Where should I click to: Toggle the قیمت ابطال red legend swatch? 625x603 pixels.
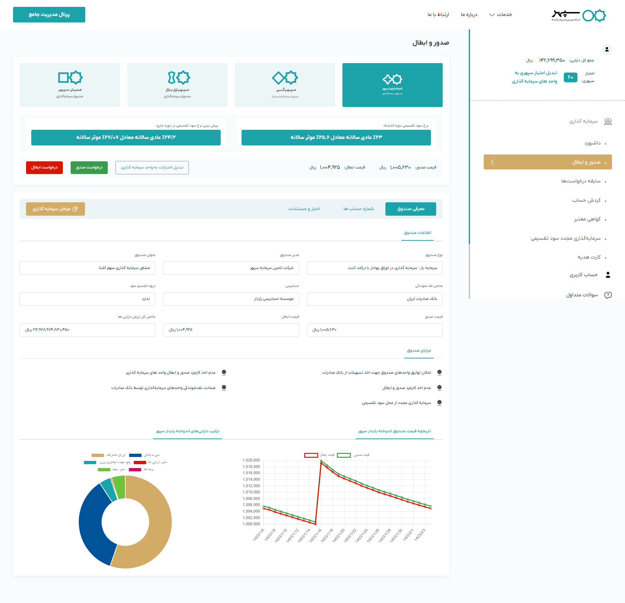pos(311,455)
